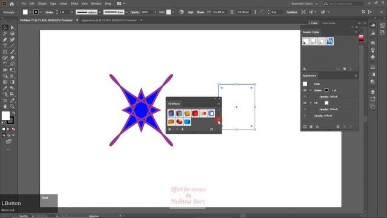Apply the red cube 3D effect style
387x218 pixels.
click(195, 113)
